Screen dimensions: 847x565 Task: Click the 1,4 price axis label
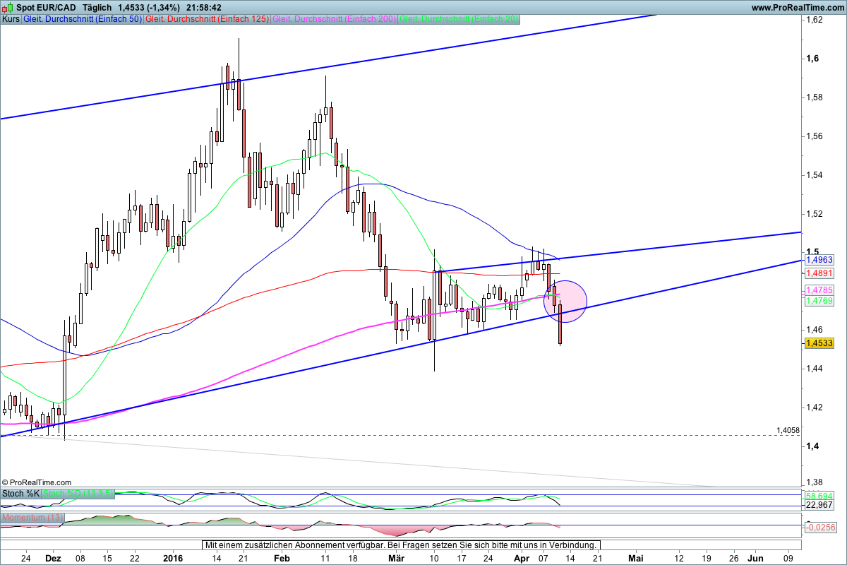[812, 446]
